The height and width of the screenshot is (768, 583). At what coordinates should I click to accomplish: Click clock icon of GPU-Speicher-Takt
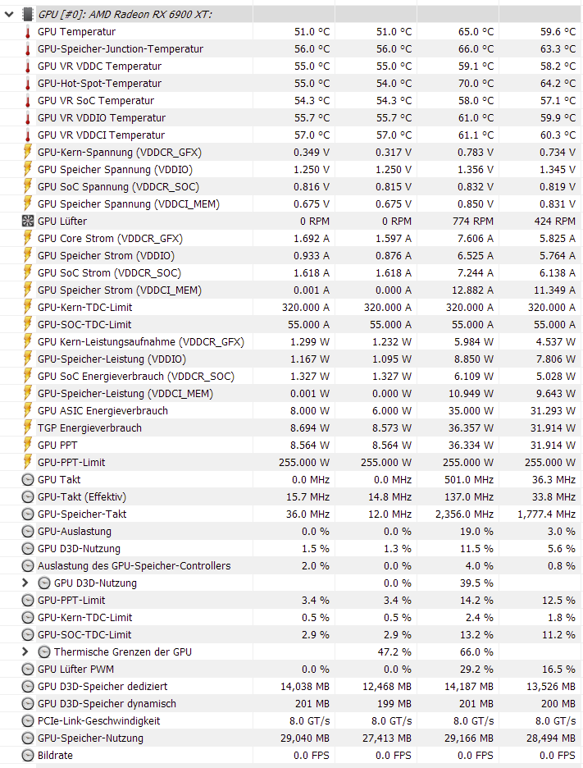28,514
